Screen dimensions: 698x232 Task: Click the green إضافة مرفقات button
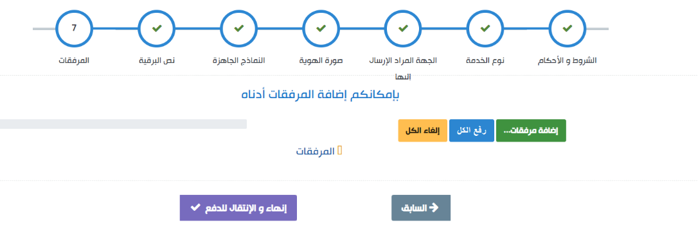[x=531, y=131]
